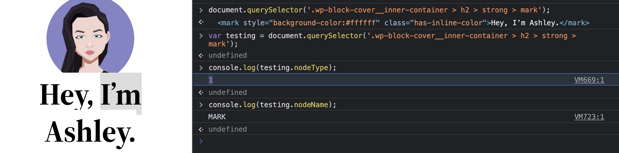Select the logged value "1" in console
Image resolution: width=619 pixels, height=153 pixels.
pyautogui.click(x=211, y=80)
